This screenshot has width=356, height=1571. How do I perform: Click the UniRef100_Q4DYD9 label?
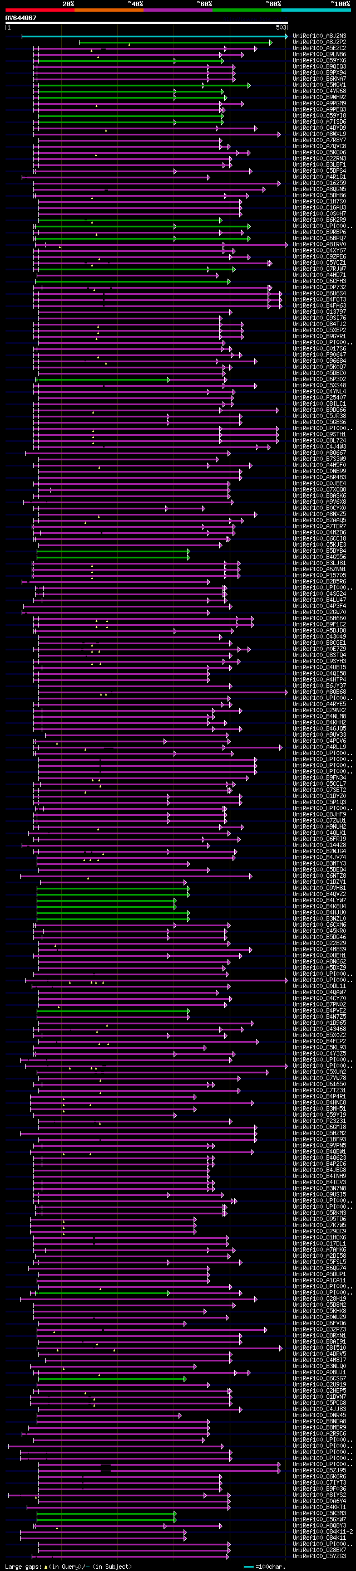coord(319,128)
